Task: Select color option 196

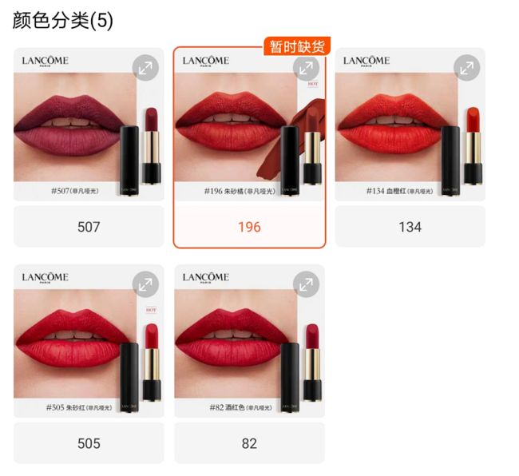Action: pos(249,227)
